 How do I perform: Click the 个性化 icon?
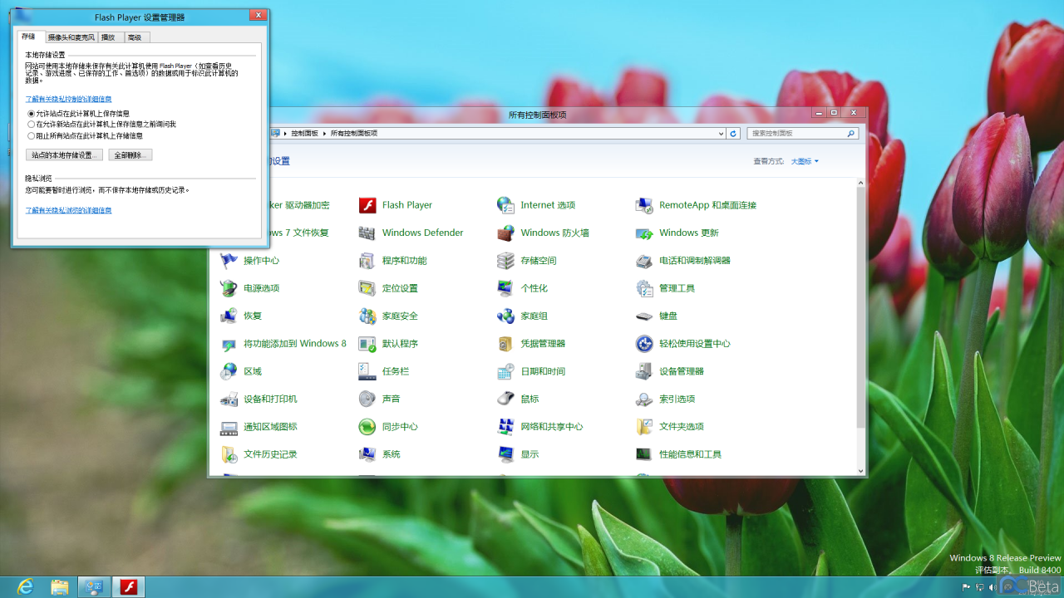pyautogui.click(x=505, y=288)
